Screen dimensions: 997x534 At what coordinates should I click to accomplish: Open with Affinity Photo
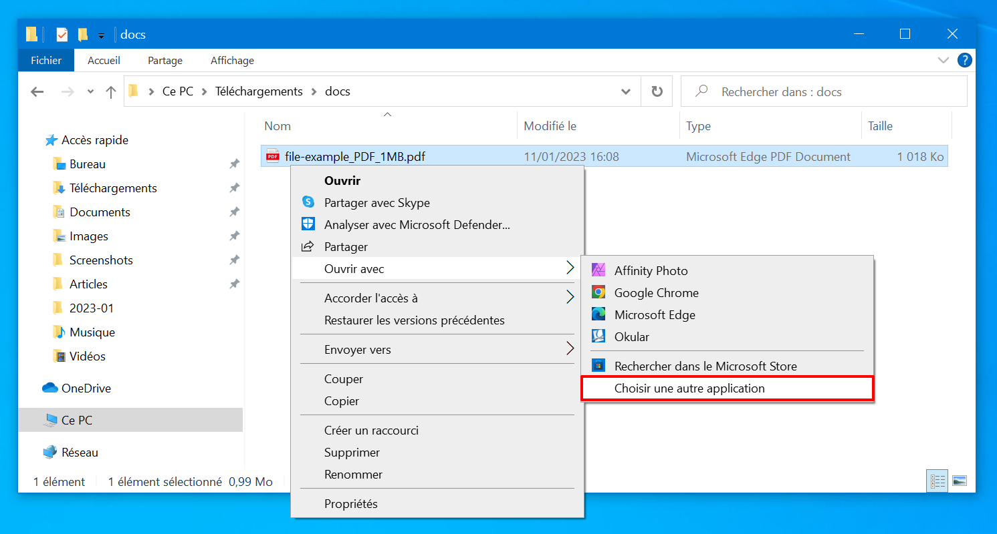[x=728, y=271]
